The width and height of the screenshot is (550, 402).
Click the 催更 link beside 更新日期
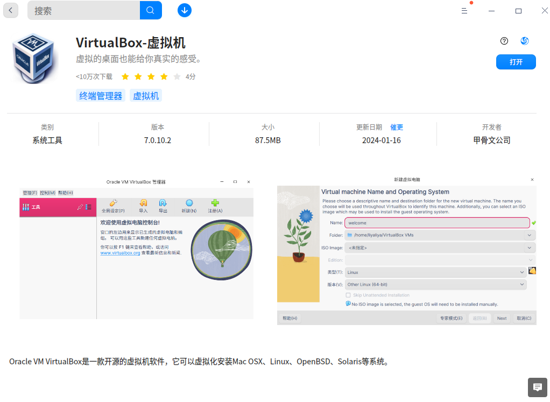(x=397, y=127)
